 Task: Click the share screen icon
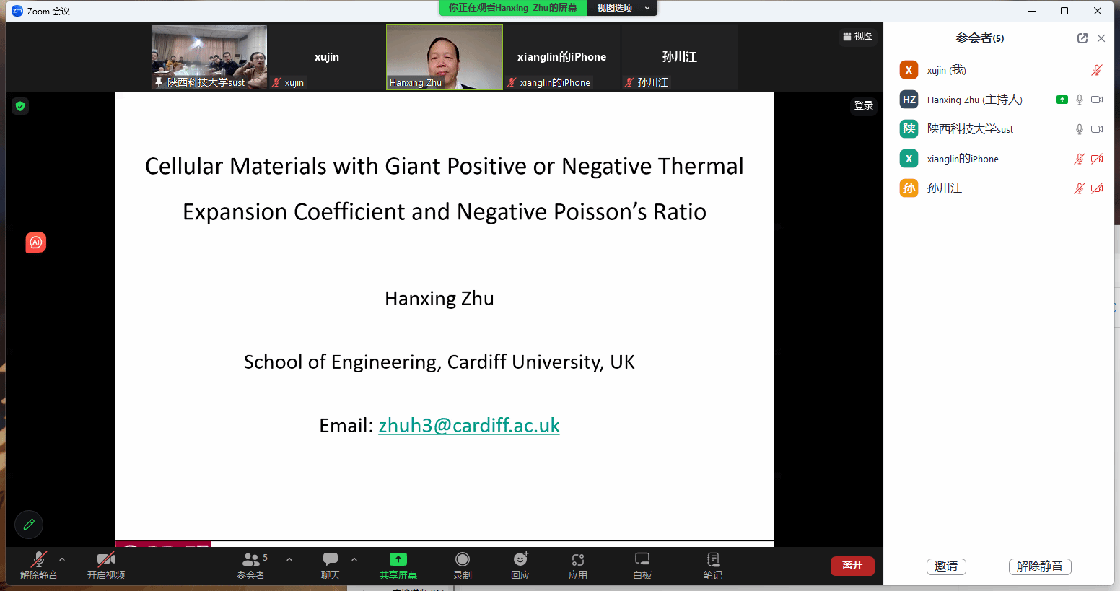398,560
